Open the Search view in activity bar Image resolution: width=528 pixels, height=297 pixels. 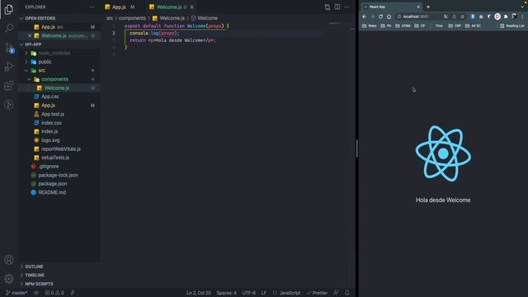click(x=9, y=28)
